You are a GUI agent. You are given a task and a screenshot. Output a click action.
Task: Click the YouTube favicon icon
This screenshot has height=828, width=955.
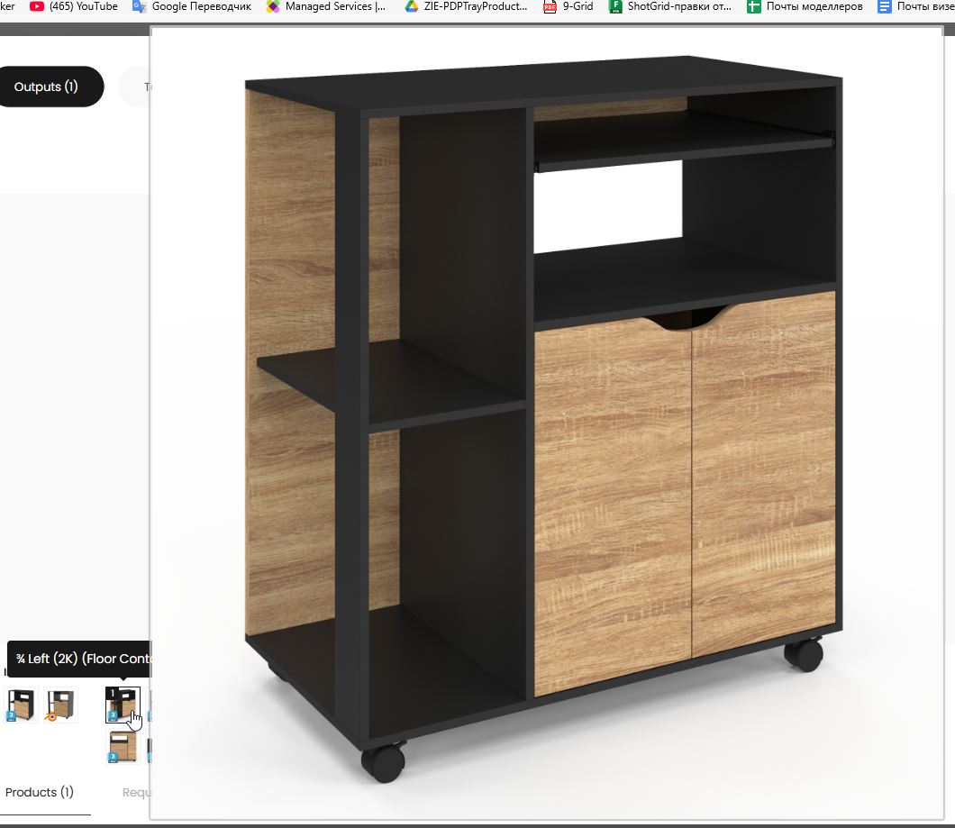(37, 6)
